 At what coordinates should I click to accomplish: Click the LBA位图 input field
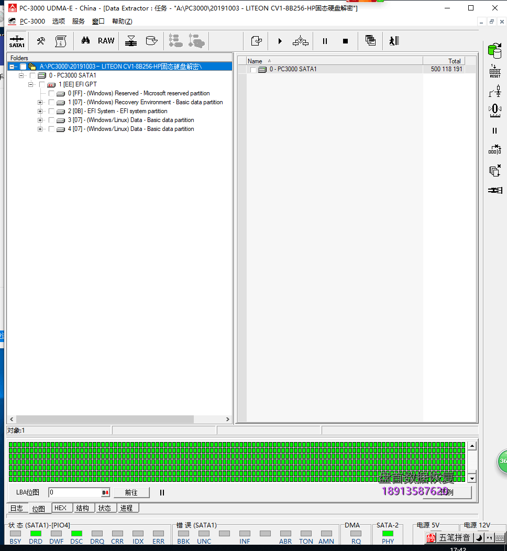75,493
